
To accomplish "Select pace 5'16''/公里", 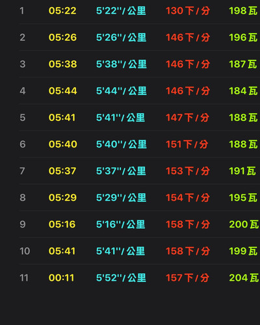I will tap(121, 224).
